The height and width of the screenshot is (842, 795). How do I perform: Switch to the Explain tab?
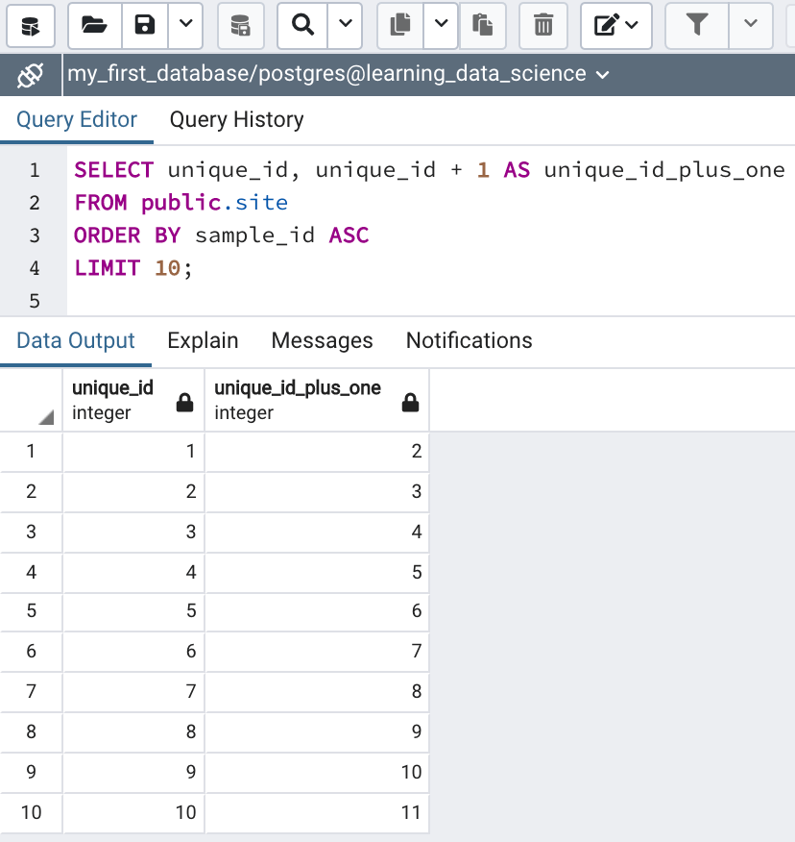[x=203, y=341]
